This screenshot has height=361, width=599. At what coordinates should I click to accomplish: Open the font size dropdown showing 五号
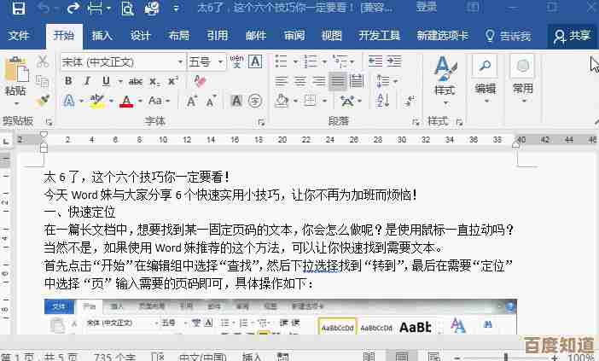pos(220,61)
